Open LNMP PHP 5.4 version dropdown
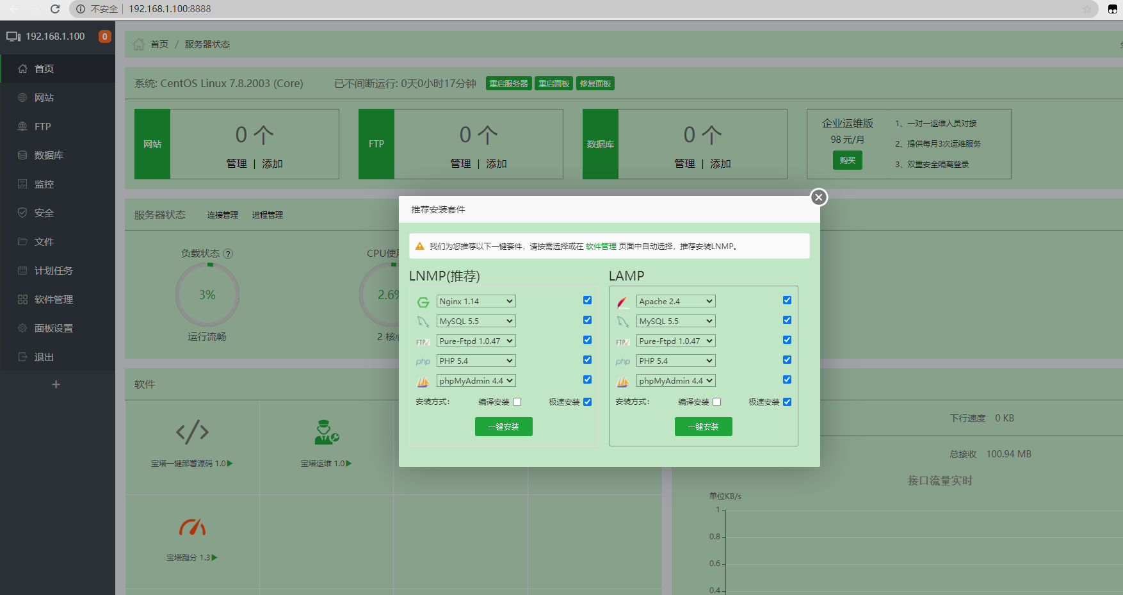This screenshot has width=1123, height=595. [476, 361]
